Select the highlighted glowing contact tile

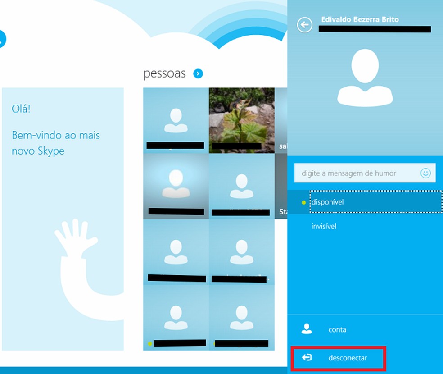tap(176, 186)
